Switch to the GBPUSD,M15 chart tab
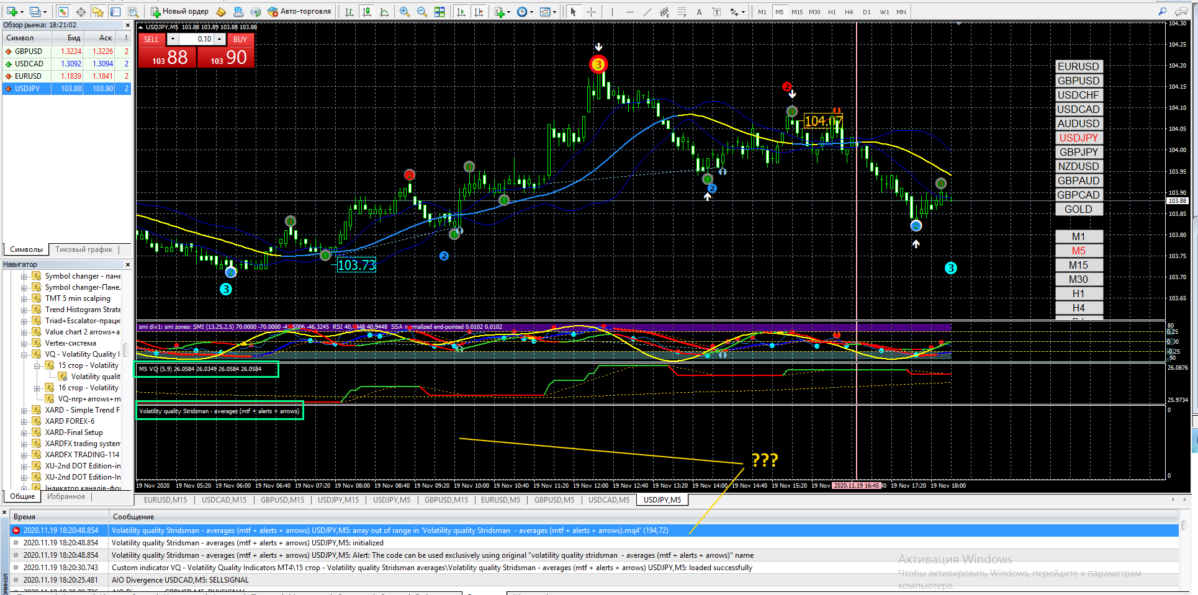Screen dimensions: 1198x595 point(282,500)
